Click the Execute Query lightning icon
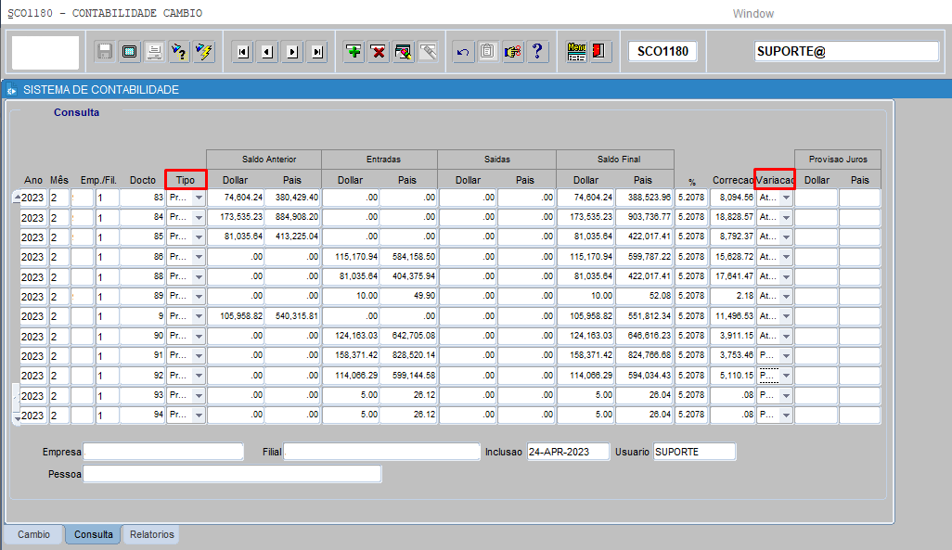This screenshot has height=550, width=952. pos(204,52)
